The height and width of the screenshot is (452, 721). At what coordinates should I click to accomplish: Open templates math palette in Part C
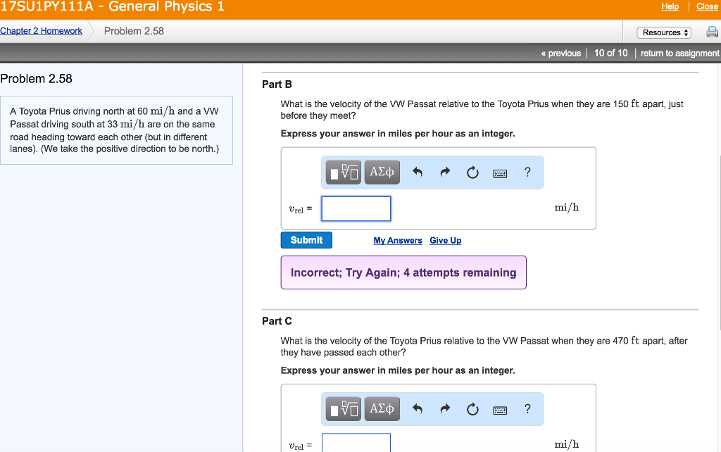point(344,409)
